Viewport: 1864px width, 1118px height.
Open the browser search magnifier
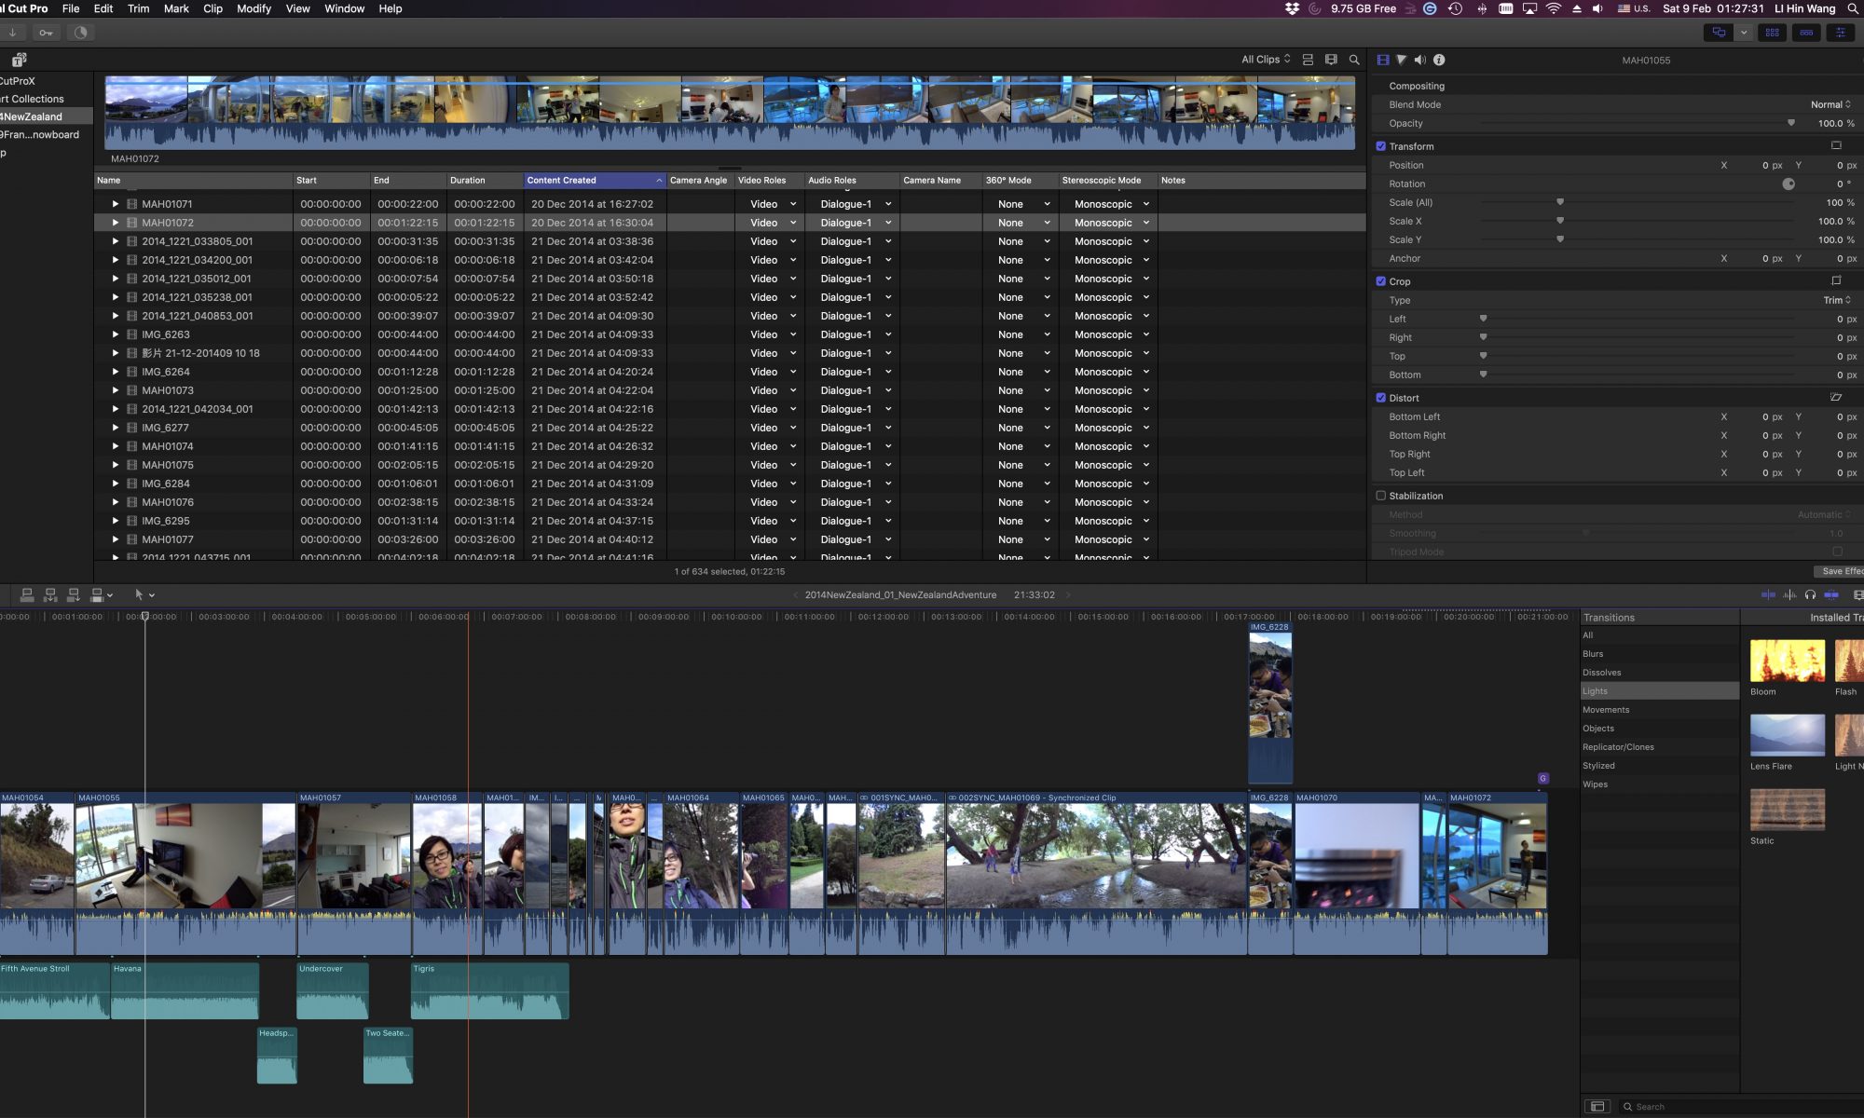(1354, 60)
